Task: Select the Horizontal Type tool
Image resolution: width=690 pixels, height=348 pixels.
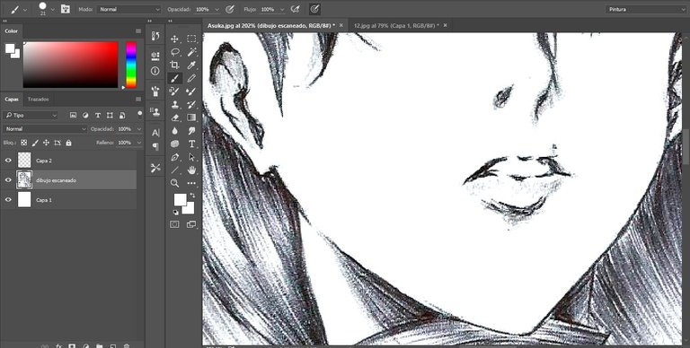Action: click(191, 144)
